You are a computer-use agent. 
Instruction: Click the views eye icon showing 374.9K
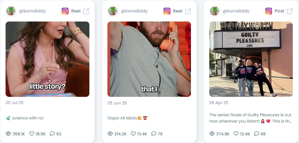click(x=212, y=134)
